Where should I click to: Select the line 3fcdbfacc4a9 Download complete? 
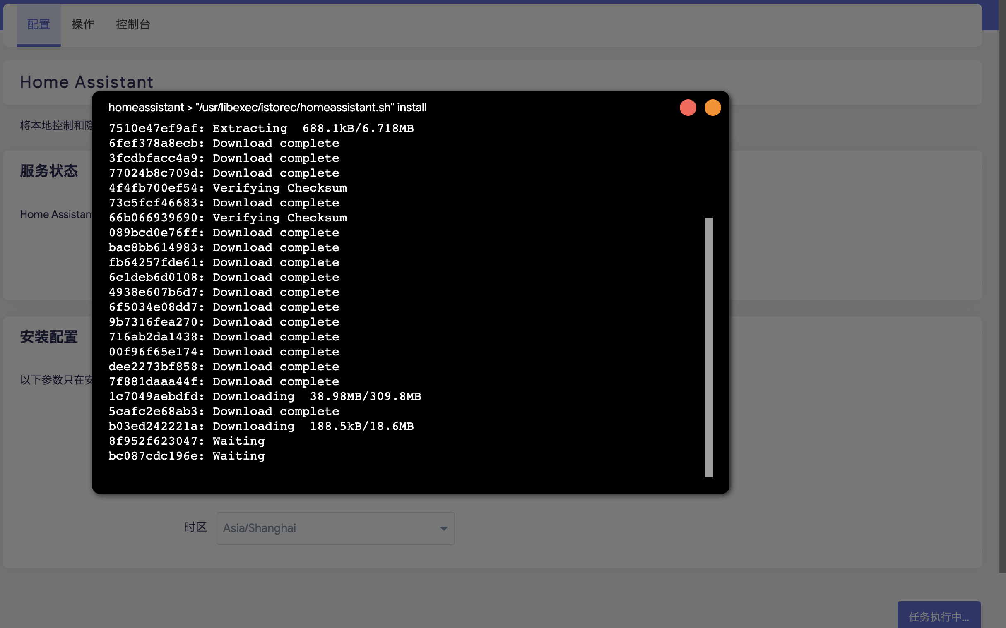224,158
